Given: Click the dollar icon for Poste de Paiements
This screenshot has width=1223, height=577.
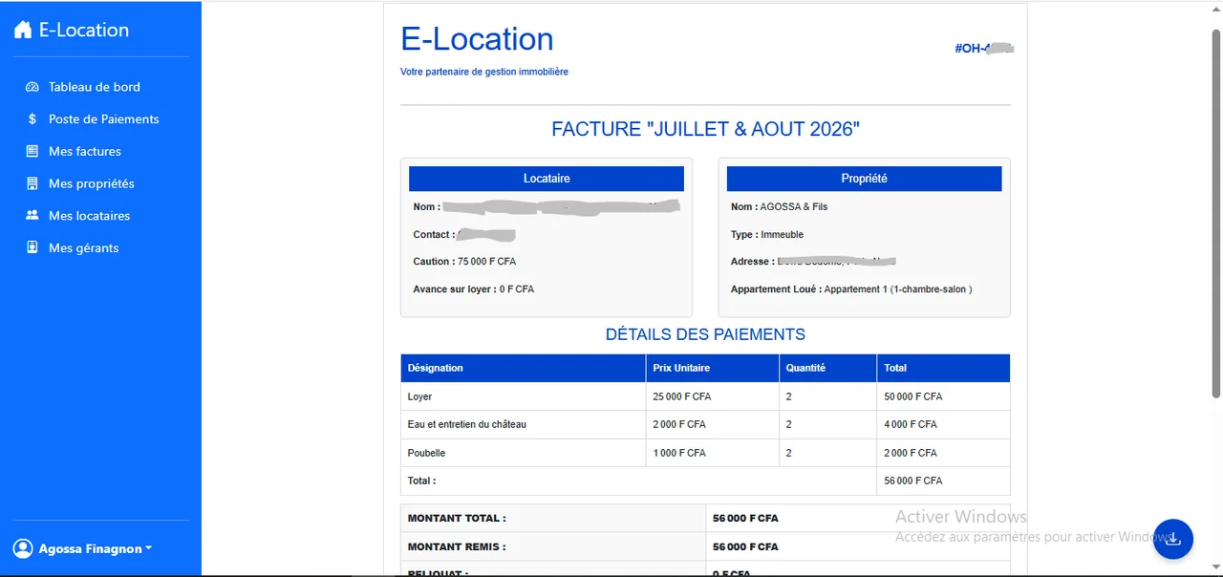Looking at the screenshot, I should [x=32, y=119].
